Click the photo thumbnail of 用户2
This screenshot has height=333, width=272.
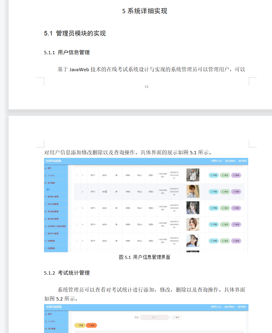(193, 191)
